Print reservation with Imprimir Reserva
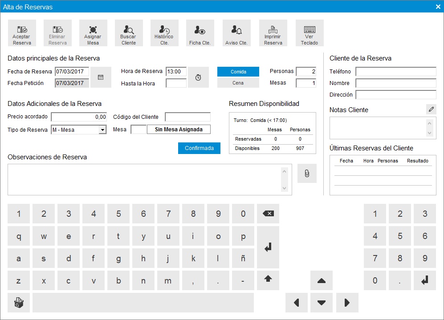 click(273, 33)
